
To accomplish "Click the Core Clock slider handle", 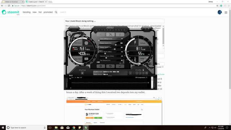I will 105,53.
